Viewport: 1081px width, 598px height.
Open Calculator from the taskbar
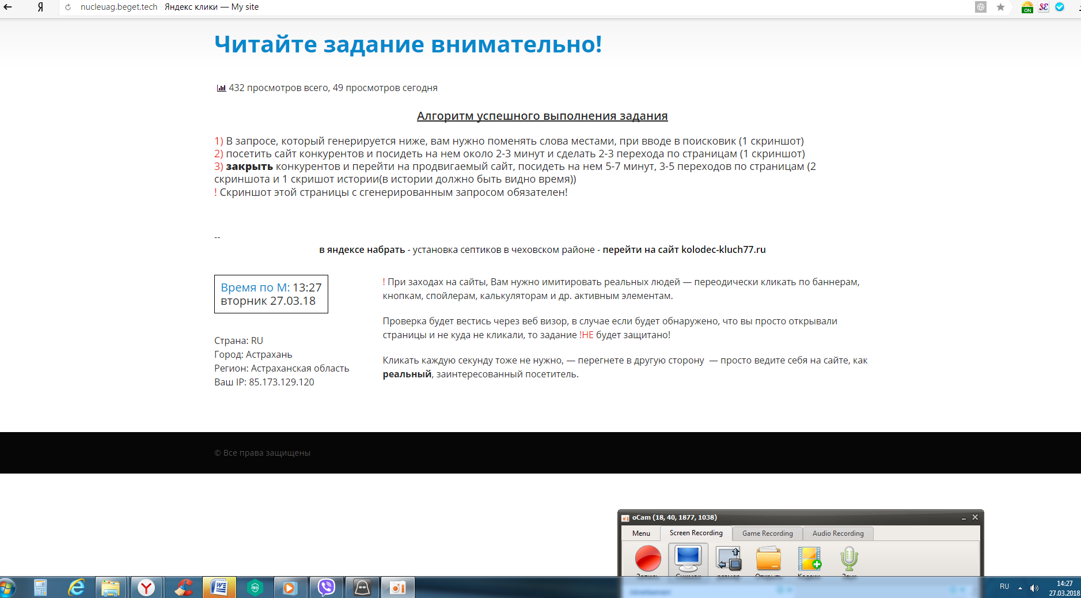pyautogui.click(x=40, y=588)
